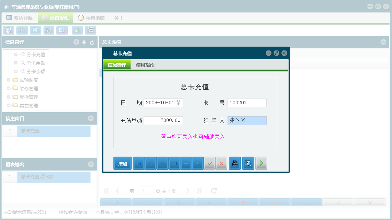This screenshot has height=220, width=392.
Task: Collapse the 信息管理 panel
Action: click(76, 42)
